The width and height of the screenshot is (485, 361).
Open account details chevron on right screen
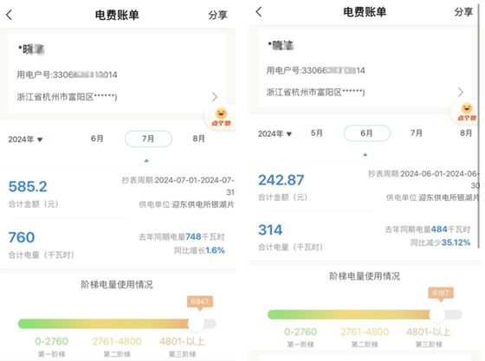point(461,92)
